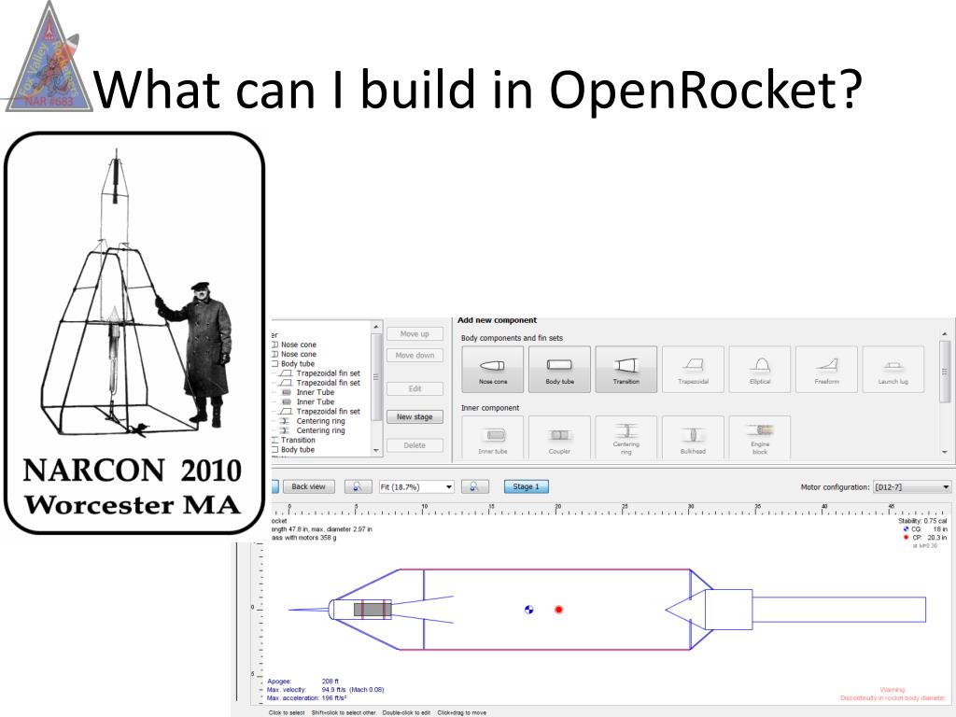Select the red CP marker in rocket drawing

(558, 609)
